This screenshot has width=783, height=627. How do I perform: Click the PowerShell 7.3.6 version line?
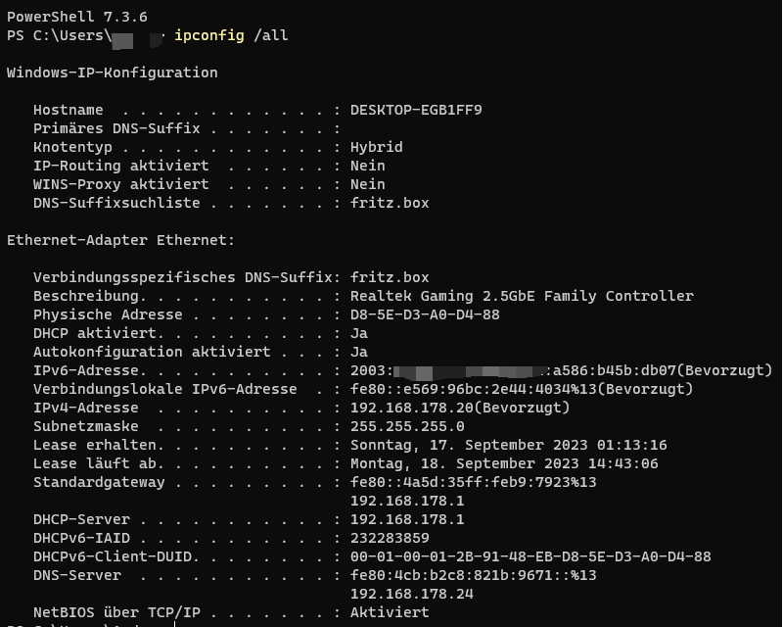[x=77, y=17]
